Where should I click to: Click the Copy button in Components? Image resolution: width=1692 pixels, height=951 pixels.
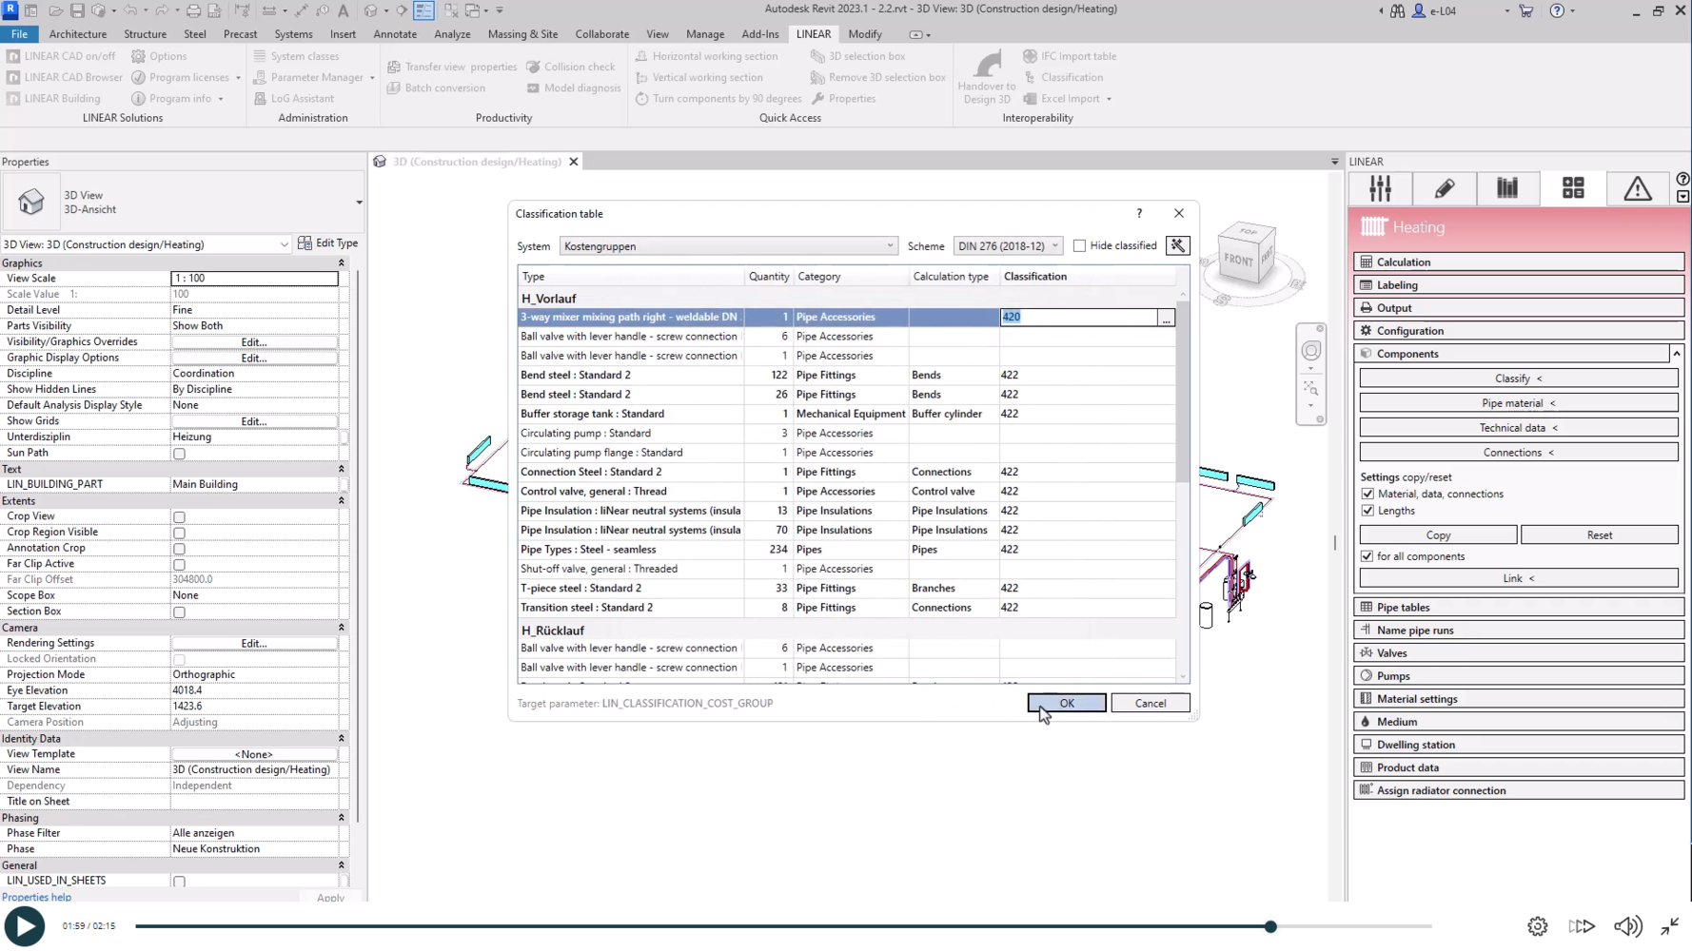click(1438, 535)
